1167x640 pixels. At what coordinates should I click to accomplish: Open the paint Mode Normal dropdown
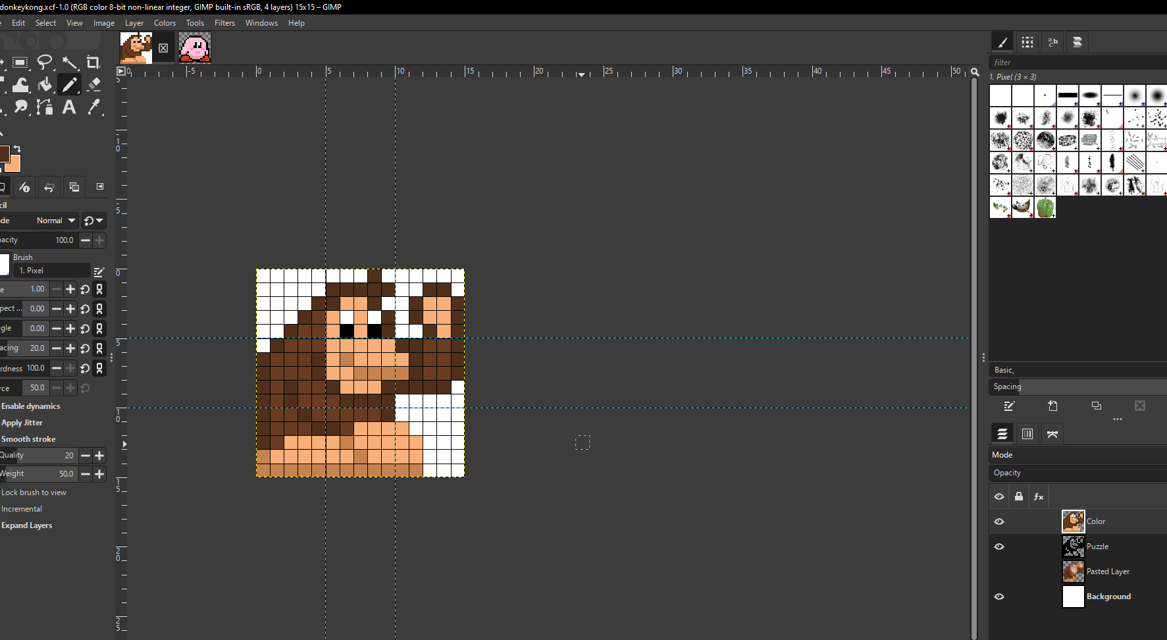[x=39, y=221]
